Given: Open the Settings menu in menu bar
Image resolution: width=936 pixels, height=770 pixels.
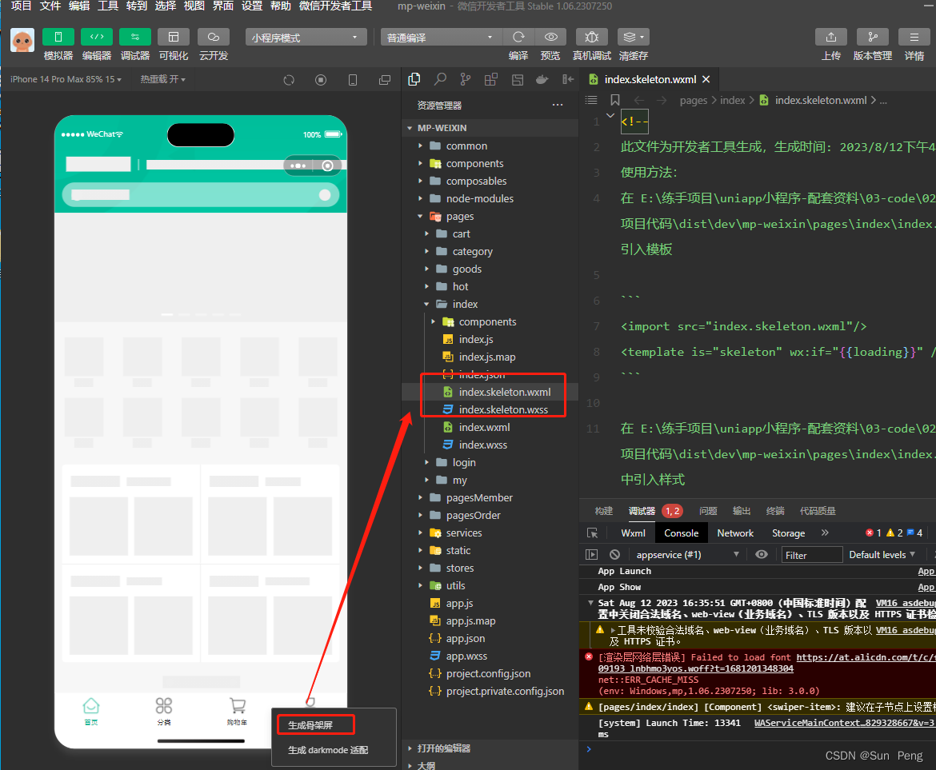Looking at the screenshot, I should pos(252,6).
